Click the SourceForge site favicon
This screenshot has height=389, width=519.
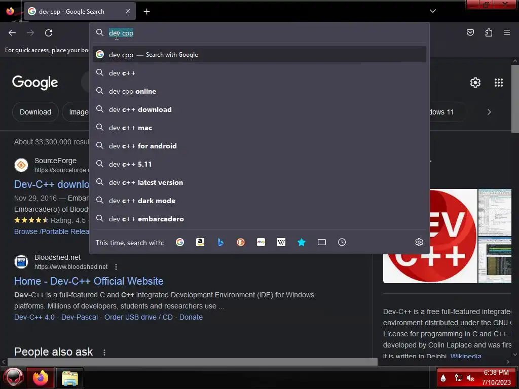coord(21,165)
